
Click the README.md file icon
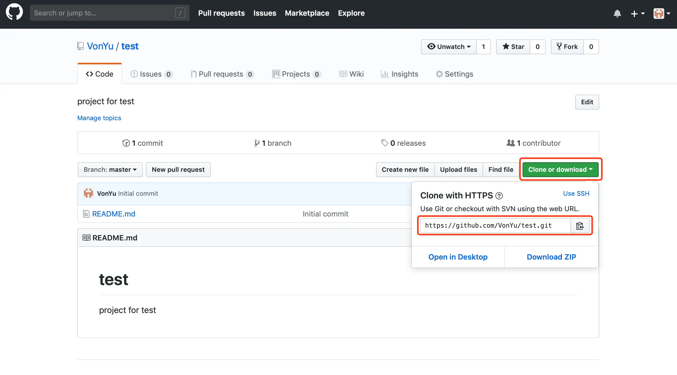coord(86,214)
